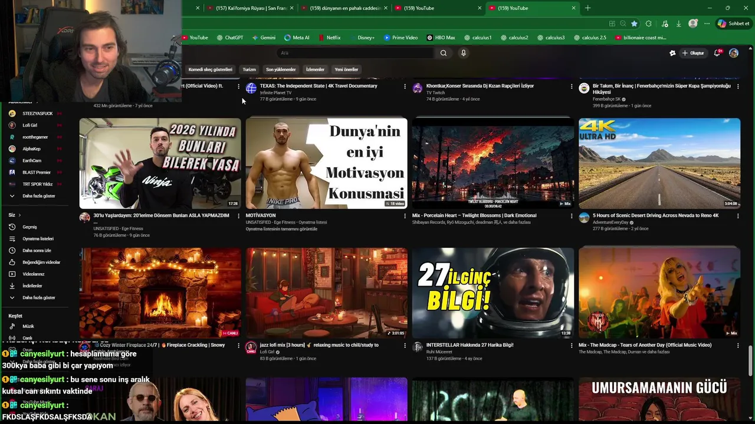Open AlphaKep subscription channel
The height and width of the screenshot is (424, 755).
click(31, 149)
